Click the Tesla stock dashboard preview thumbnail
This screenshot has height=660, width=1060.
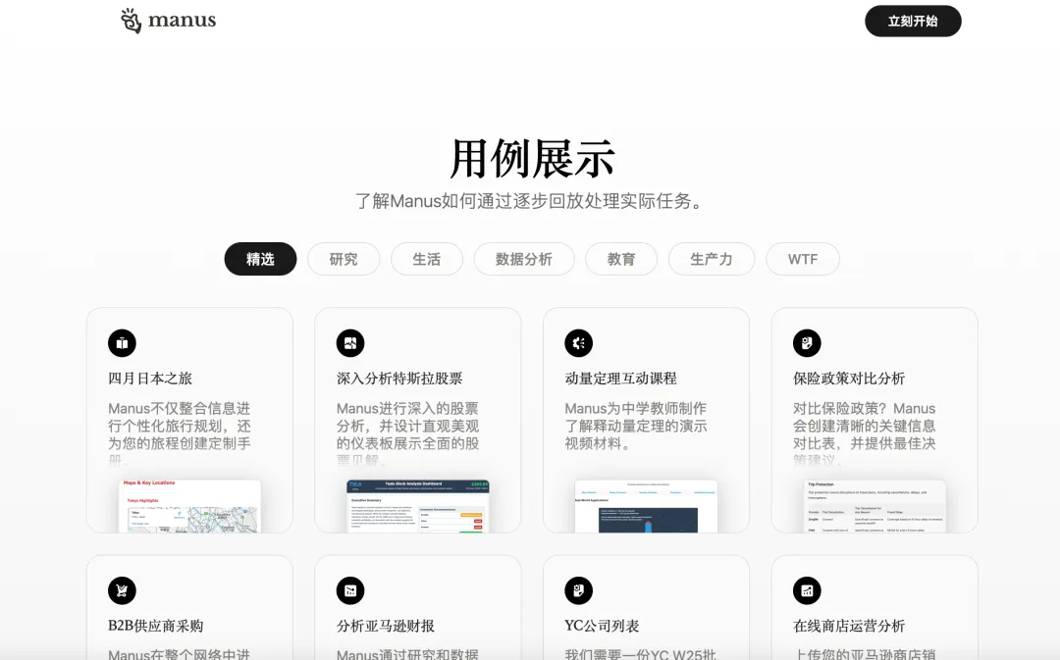pyautogui.click(x=418, y=506)
